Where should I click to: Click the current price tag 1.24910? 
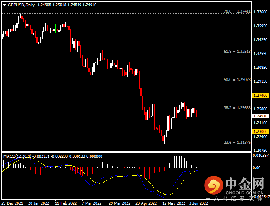click(260, 116)
